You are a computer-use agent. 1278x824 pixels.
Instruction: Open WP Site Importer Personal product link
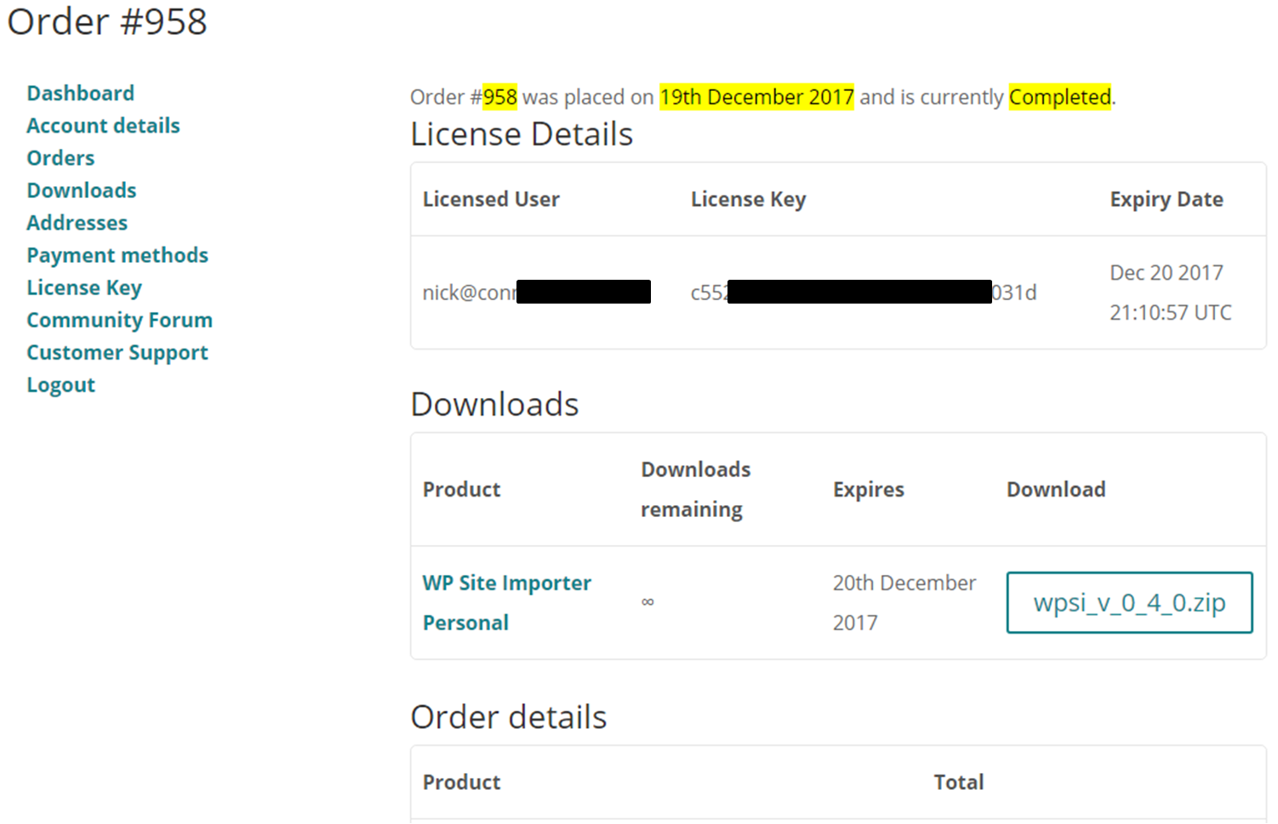tap(507, 603)
